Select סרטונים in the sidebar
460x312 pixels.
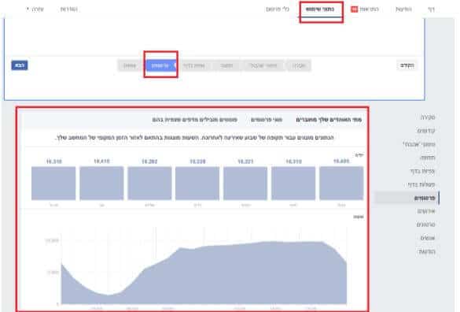click(x=425, y=225)
